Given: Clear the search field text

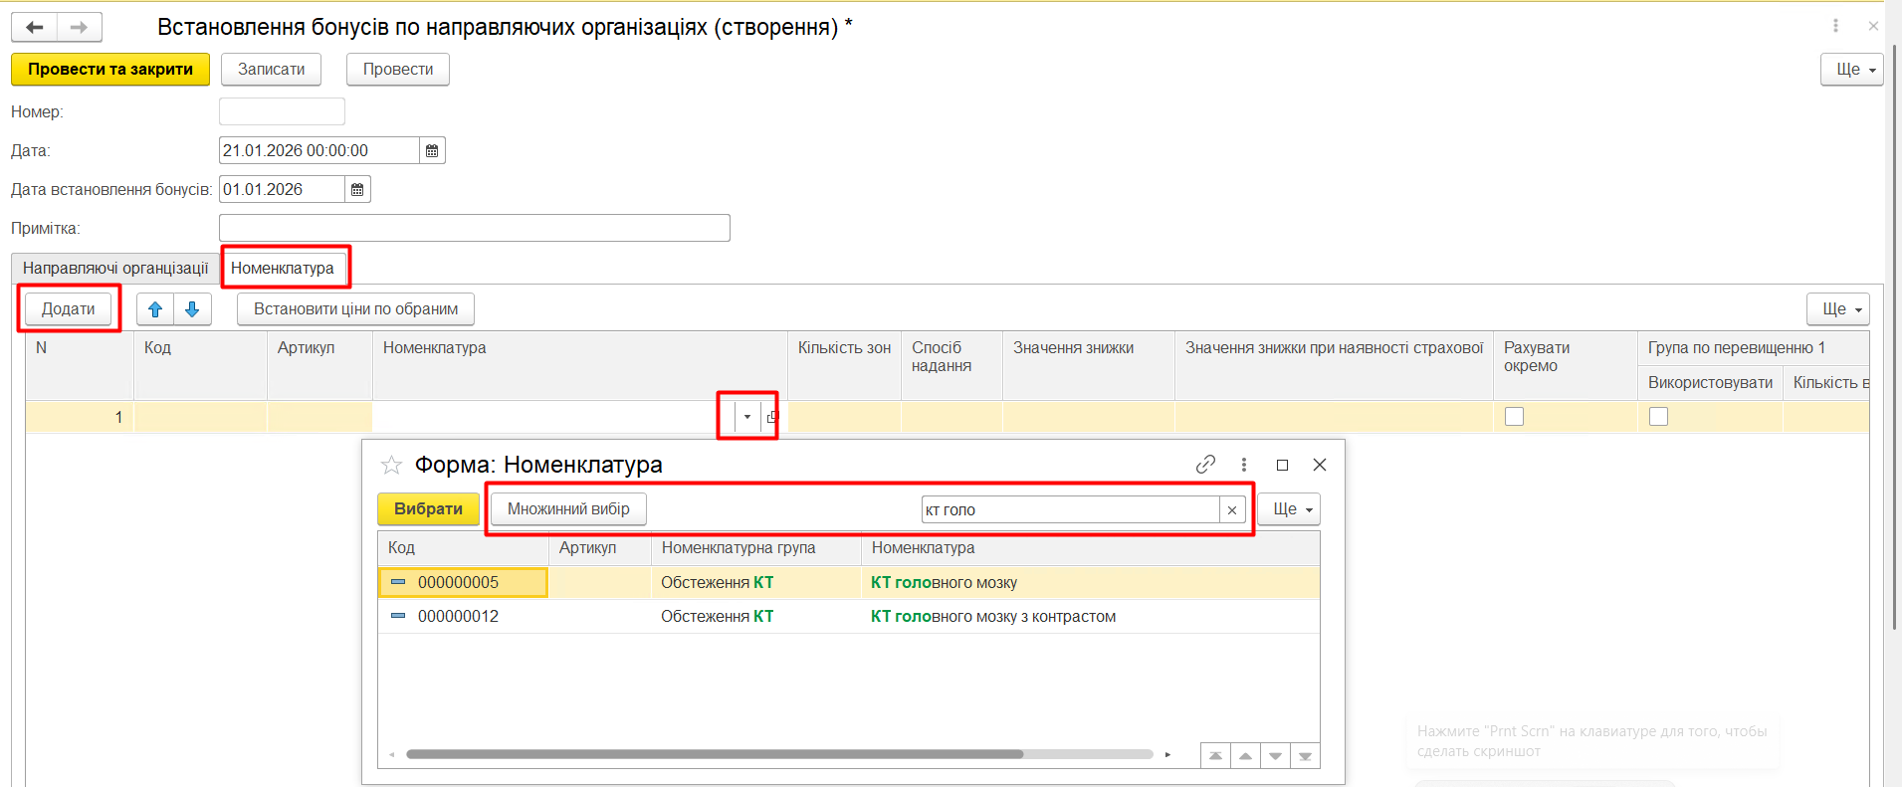Looking at the screenshot, I should (x=1232, y=509).
